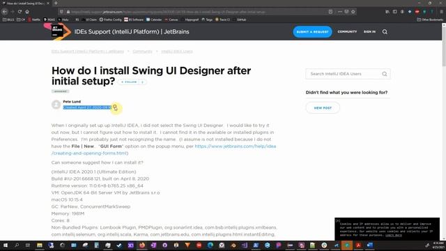This screenshot has height=251, width=446.
Task: Open a new browser tab
Action: pyautogui.click(x=56, y=3)
